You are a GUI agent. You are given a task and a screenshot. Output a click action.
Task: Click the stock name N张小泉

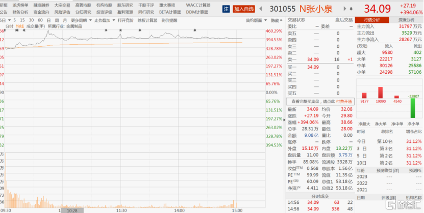click(316, 9)
